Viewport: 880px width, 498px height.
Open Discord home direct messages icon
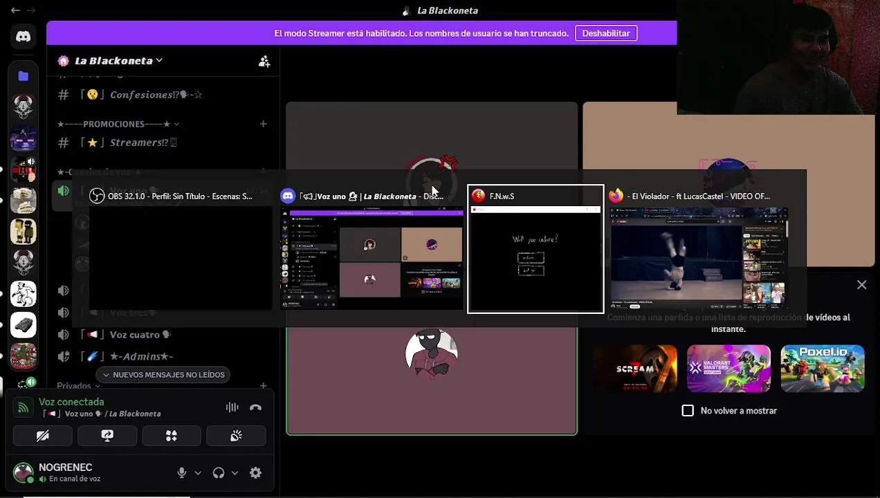(24, 37)
